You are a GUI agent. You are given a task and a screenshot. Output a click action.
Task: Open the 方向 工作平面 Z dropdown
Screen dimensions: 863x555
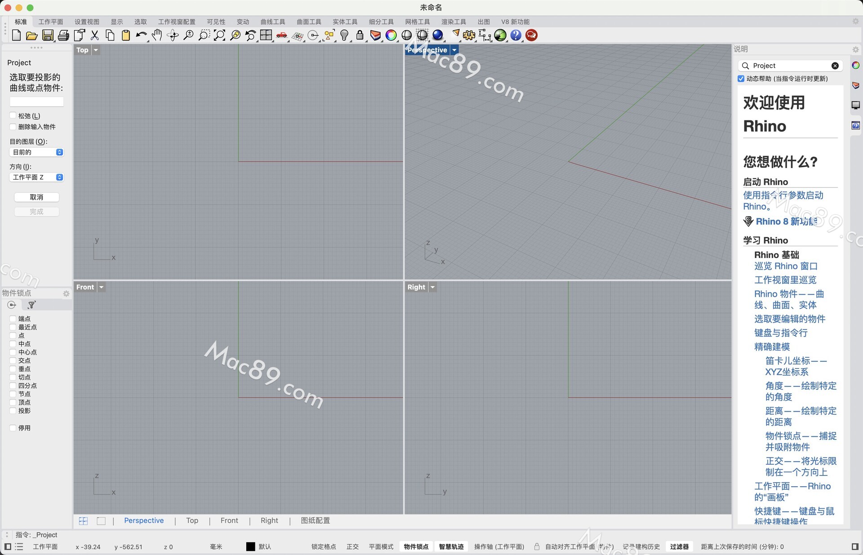36,178
